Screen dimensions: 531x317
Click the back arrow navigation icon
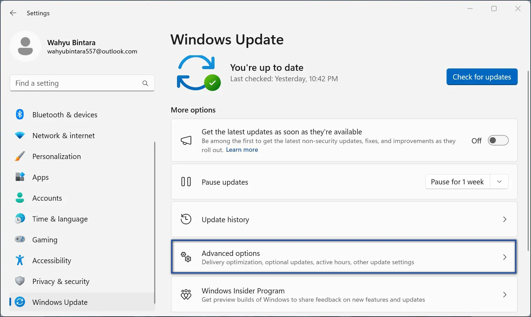point(13,13)
